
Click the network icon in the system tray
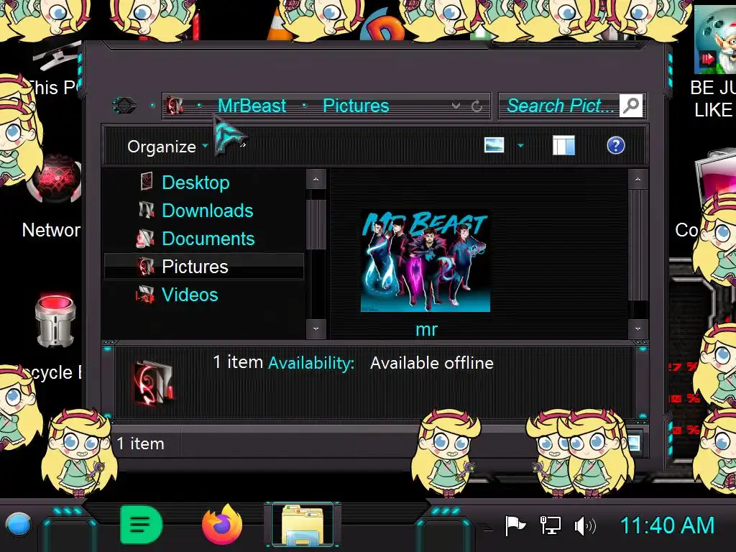click(x=550, y=525)
